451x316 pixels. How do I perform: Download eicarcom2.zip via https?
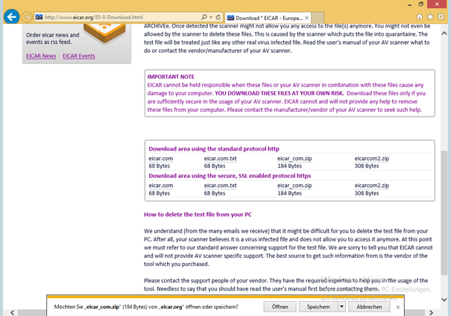click(372, 186)
